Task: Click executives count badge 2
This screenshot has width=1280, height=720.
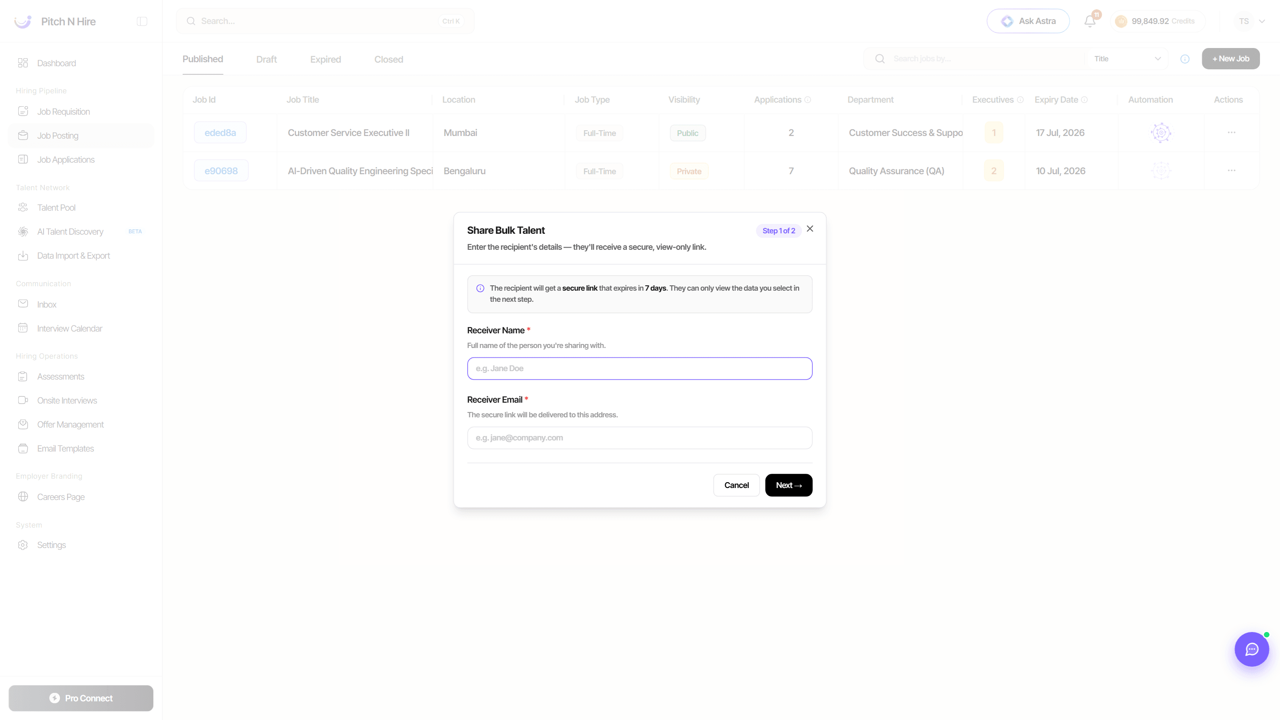Action: pyautogui.click(x=994, y=171)
